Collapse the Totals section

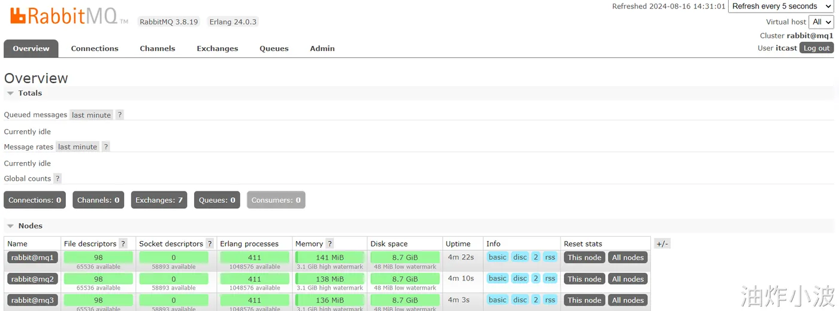coord(24,93)
